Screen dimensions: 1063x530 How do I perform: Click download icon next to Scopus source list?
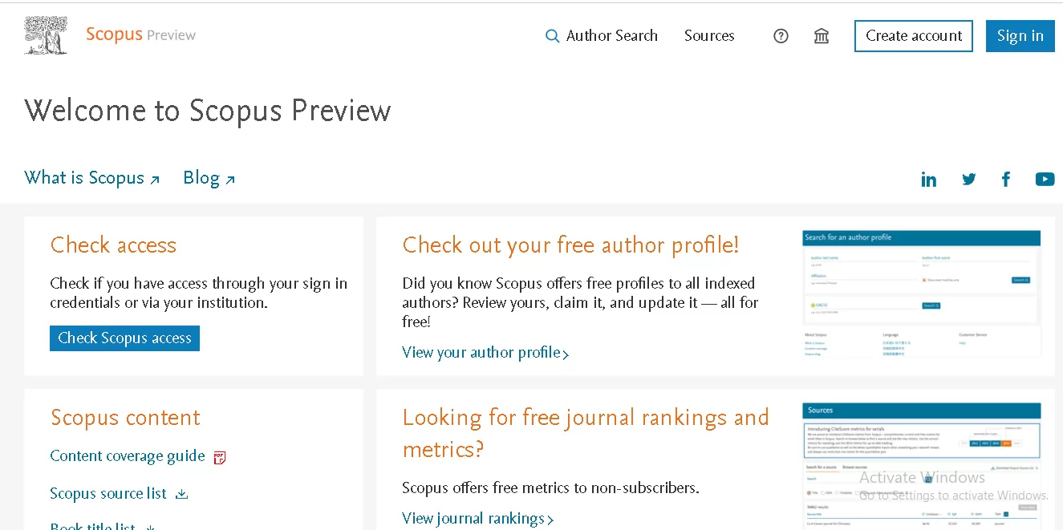click(182, 494)
